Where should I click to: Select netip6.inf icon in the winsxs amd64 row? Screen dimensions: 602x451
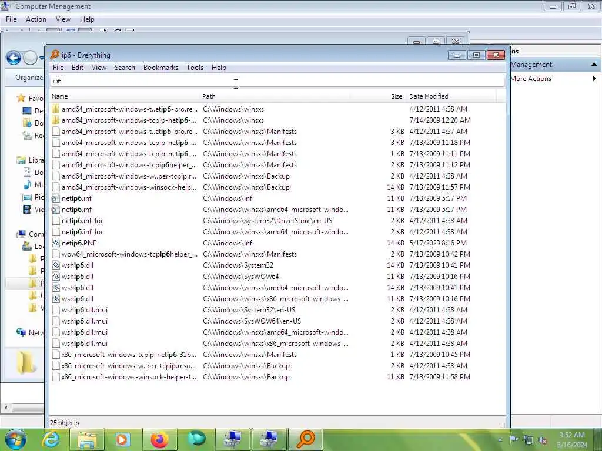(x=56, y=210)
